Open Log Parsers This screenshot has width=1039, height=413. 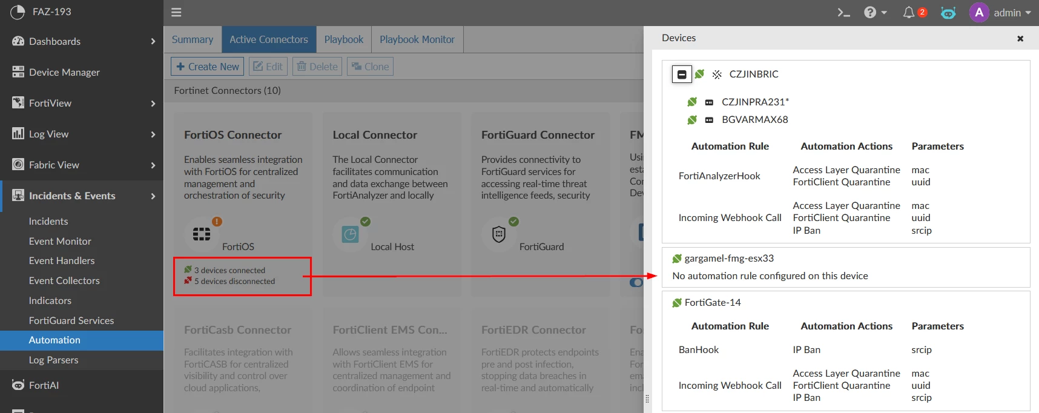point(53,360)
